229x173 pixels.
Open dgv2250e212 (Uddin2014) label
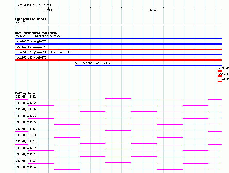point(92,63)
